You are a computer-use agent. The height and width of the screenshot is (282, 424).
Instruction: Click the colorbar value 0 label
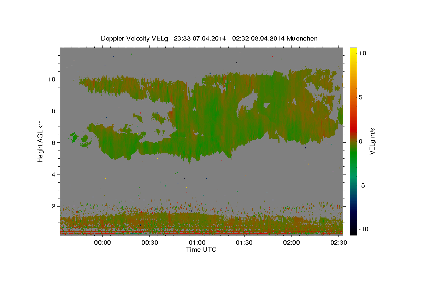360,141
